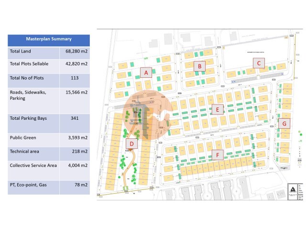Select Roads, Sidewalks, Parking row

tap(33, 95)
